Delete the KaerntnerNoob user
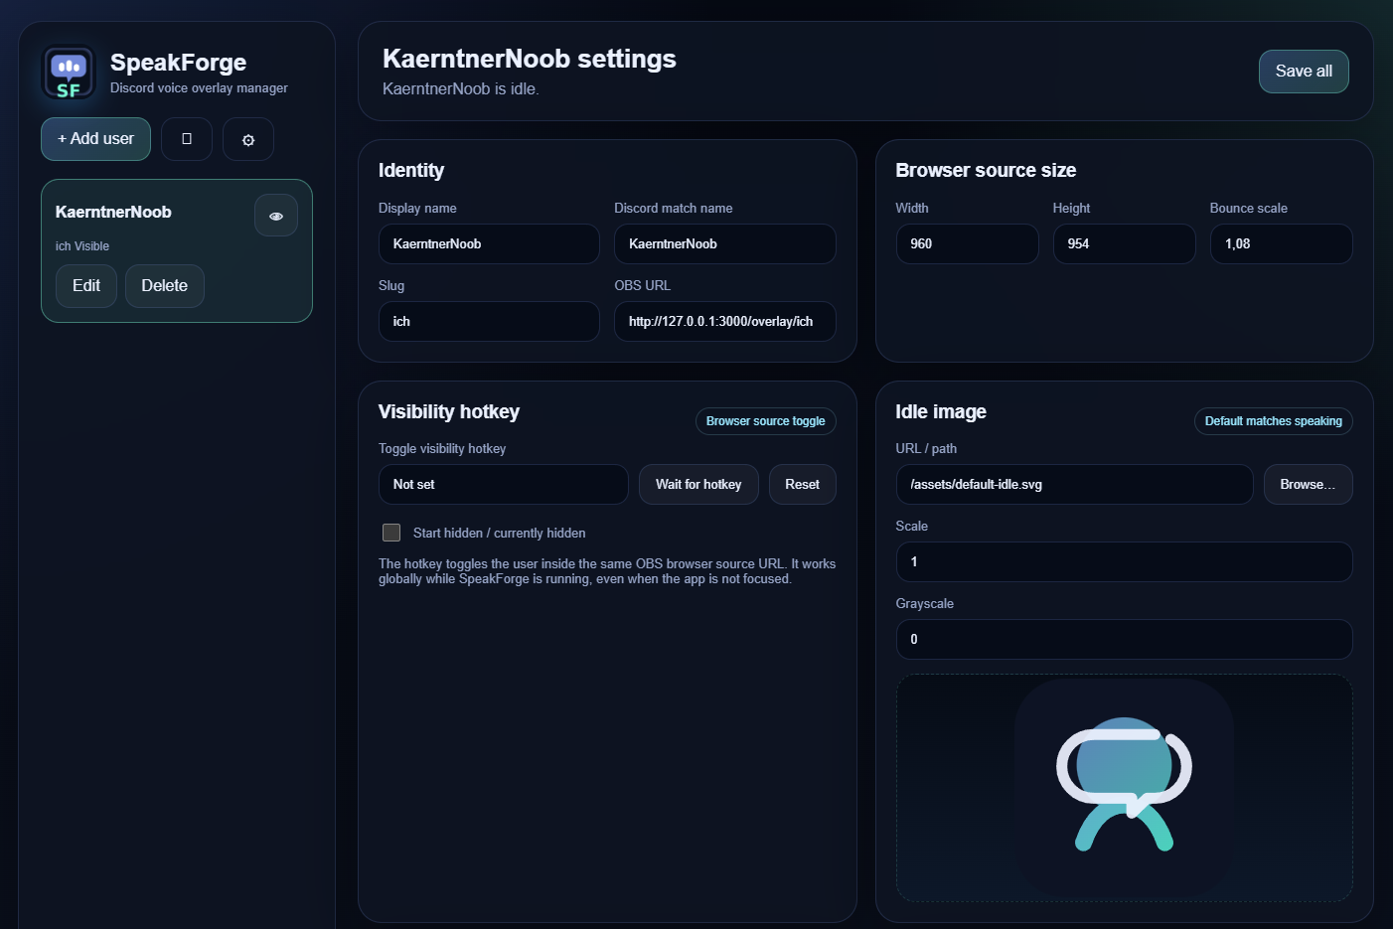The width and height of the screenshot is (1393, 929). tap(164, 285)
